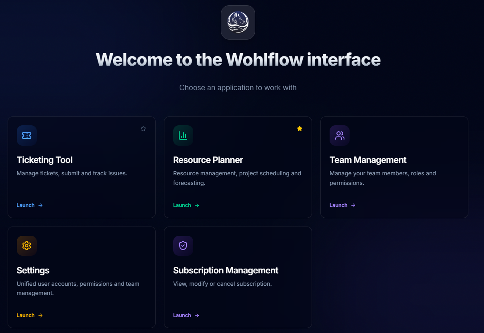Click the Settings gear icon

pyautogui.click(x=27, y=246)
